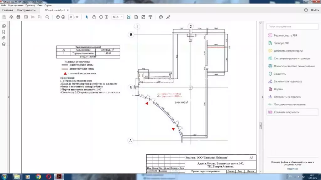Close the Общий том АР.pdf tab
Viewport: 321px width, 180px height.
click(68, 10)
